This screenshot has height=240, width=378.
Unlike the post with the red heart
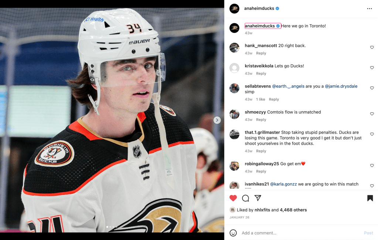click(233, 198)
